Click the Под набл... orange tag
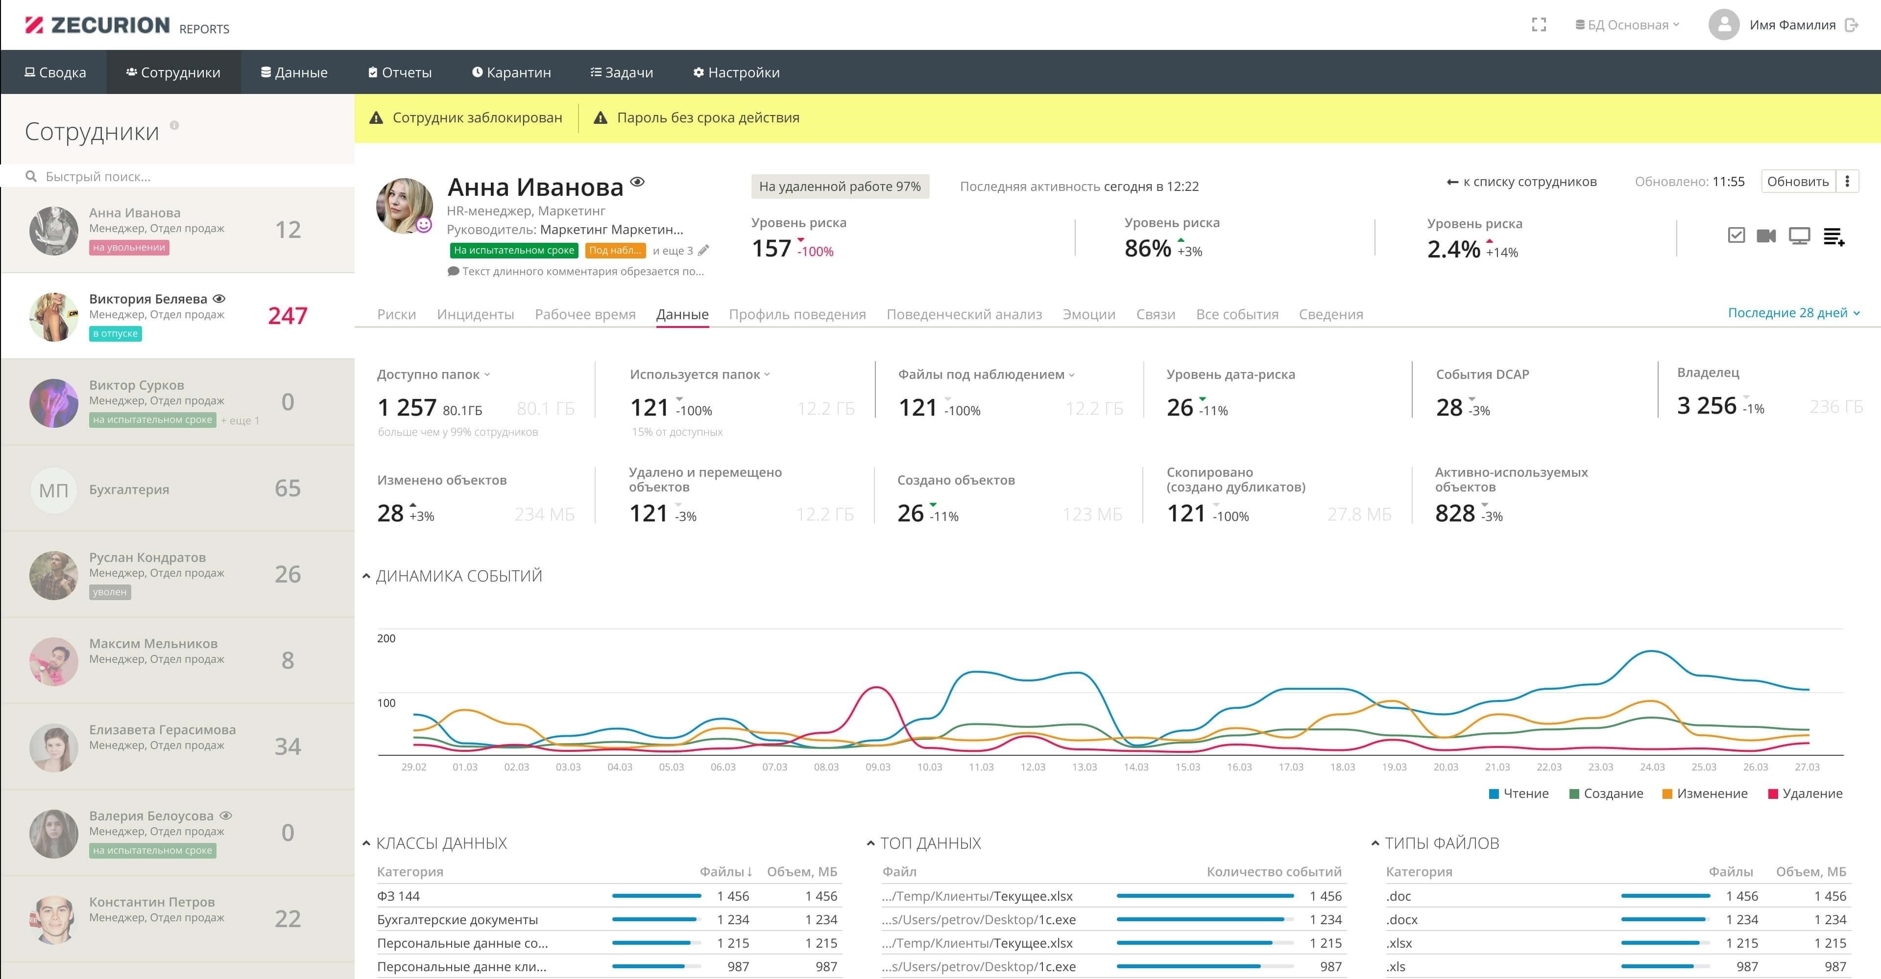 (615, 250)
